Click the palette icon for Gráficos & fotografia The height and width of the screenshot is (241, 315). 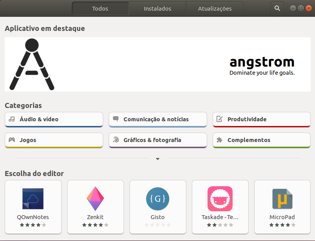(x=116, y=140)
